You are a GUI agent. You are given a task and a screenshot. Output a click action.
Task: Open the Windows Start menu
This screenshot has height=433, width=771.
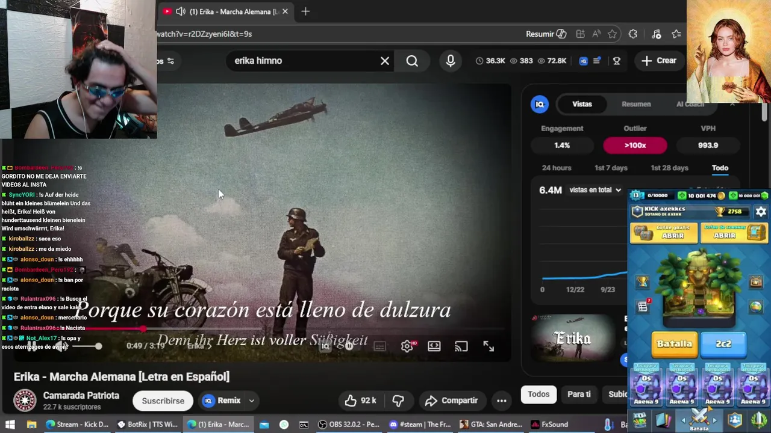(10, 424)
